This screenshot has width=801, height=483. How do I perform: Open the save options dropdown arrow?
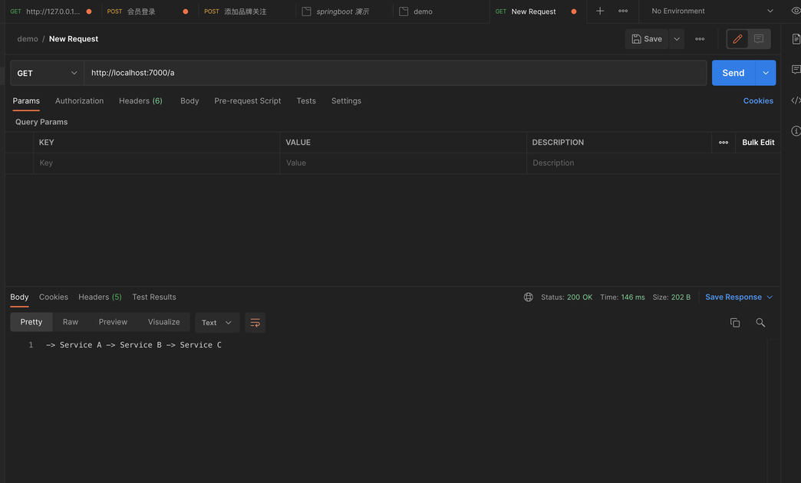click(677, 39)
